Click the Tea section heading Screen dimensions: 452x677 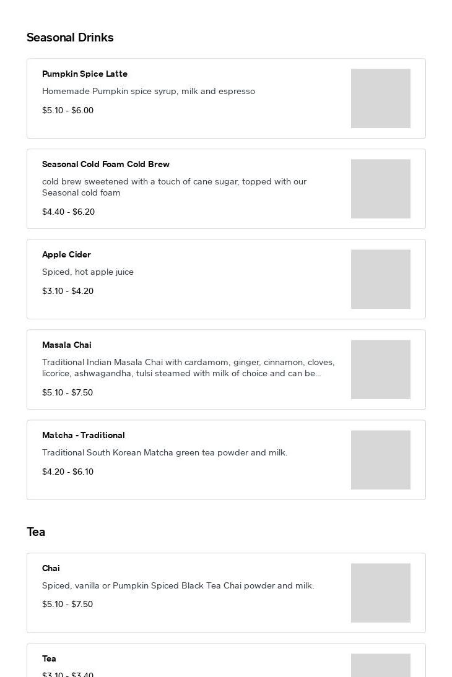[36, 532]
